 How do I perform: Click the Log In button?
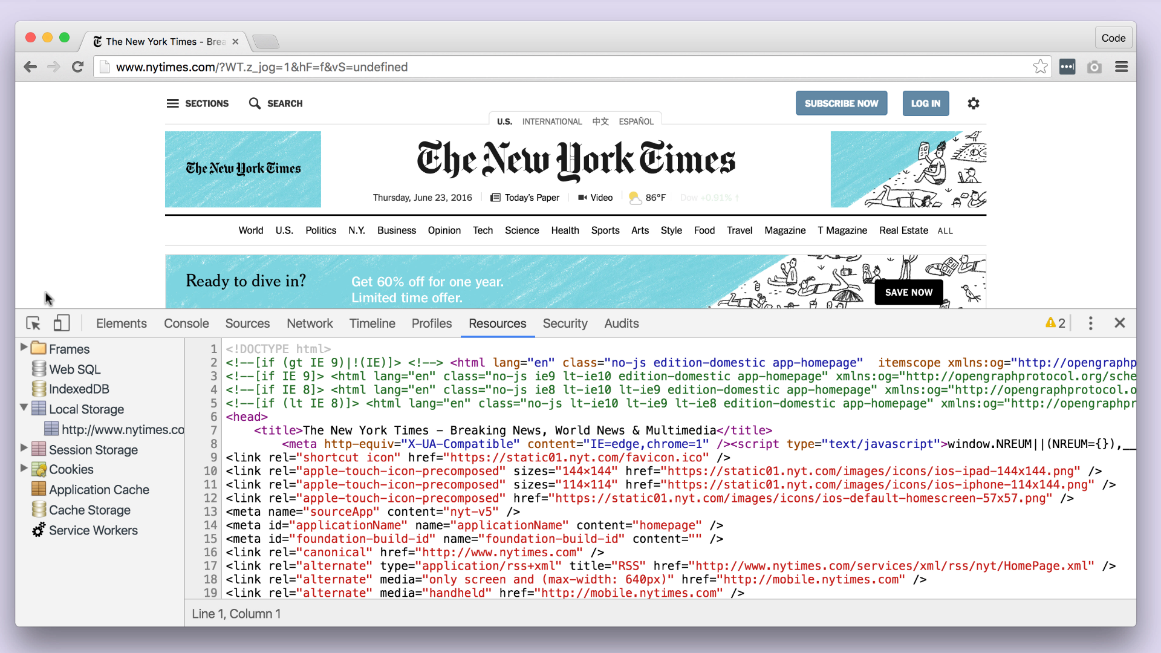926,103
